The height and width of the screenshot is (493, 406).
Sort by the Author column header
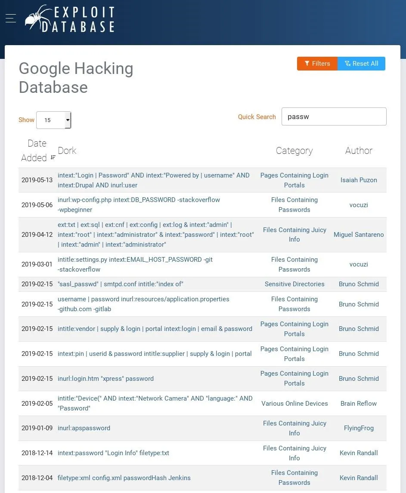pyautogui.click(x=359, y=150)
